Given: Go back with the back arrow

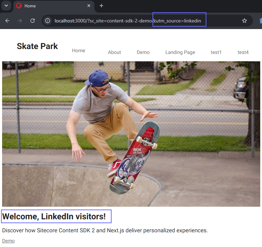Looking at the screenshot, I should click(x=7, y=21).
